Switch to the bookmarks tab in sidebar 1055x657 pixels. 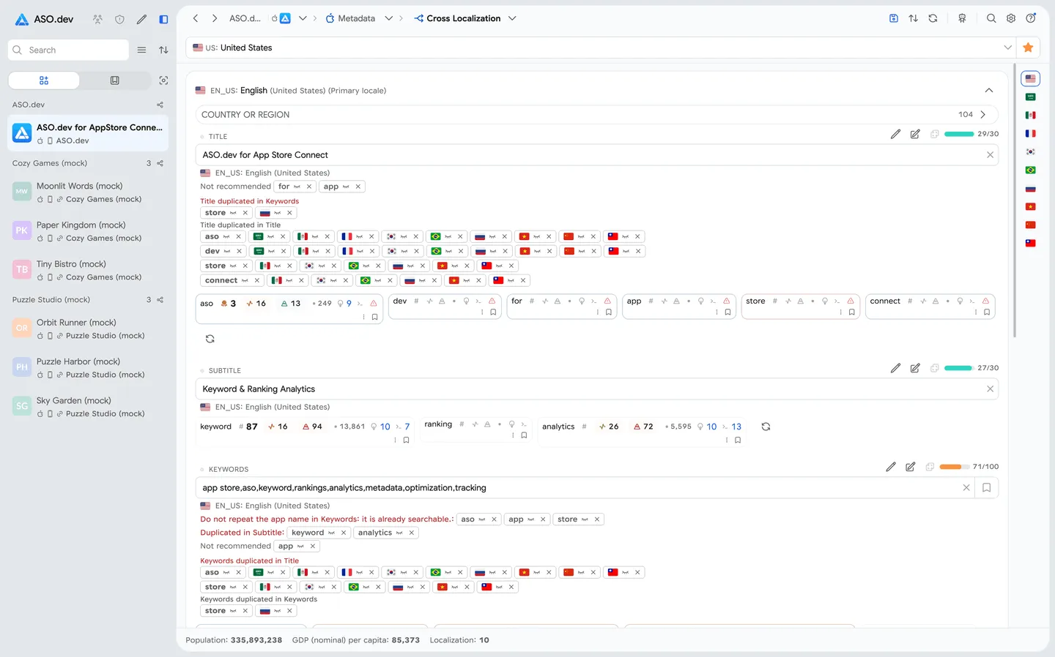(115, 80)
